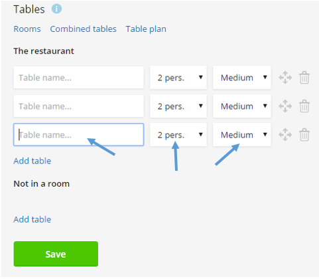
Task: Click the info icon next to Tables
Action: pos(56,9)
